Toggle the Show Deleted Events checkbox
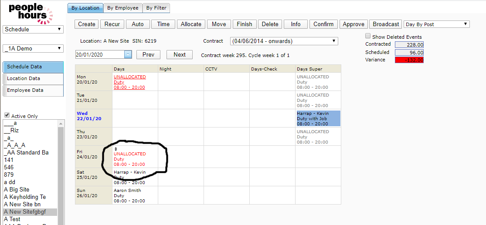Image resolution: width=486 pixels, height=225 pixels. [x=368, y=37]
